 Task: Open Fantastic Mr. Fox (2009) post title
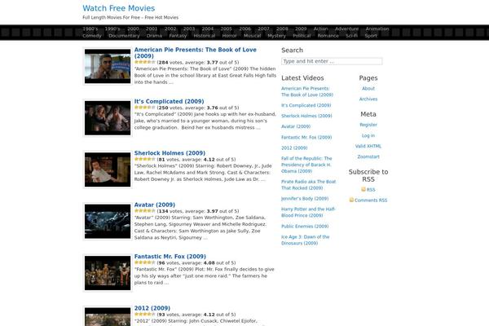tap(170, 257)
